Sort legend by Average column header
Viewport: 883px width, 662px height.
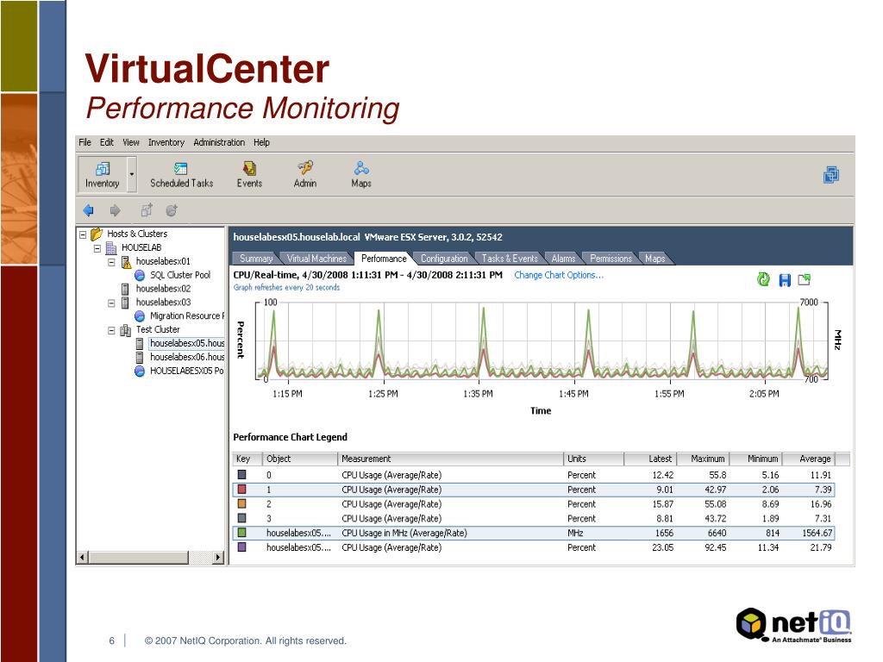point(808,459)
